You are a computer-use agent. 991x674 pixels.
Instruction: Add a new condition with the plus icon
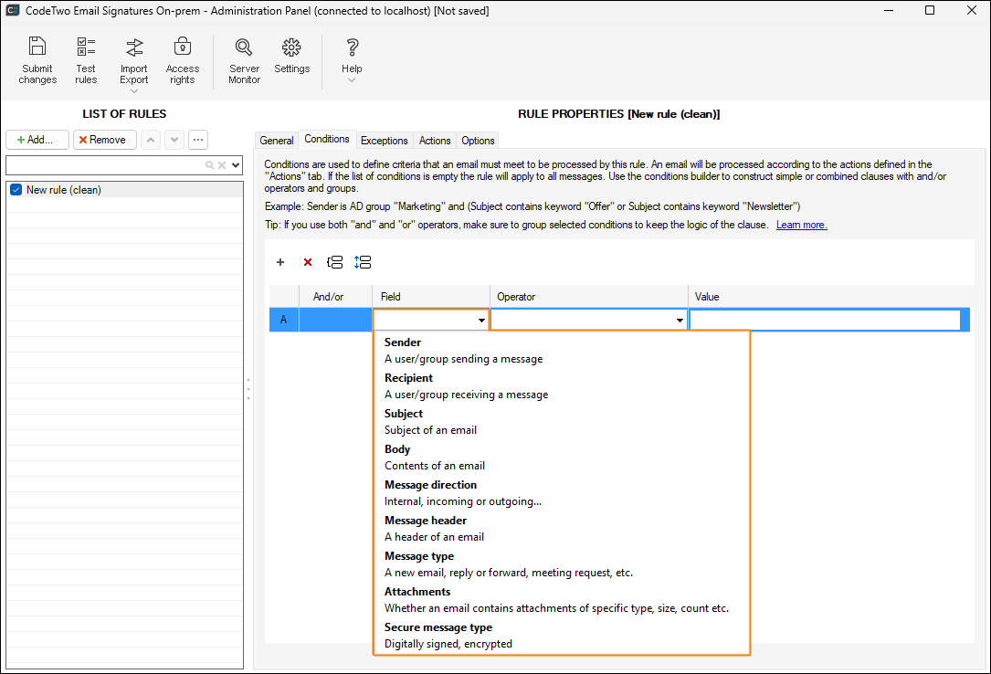pyautogui.click(x=280, y=262)
